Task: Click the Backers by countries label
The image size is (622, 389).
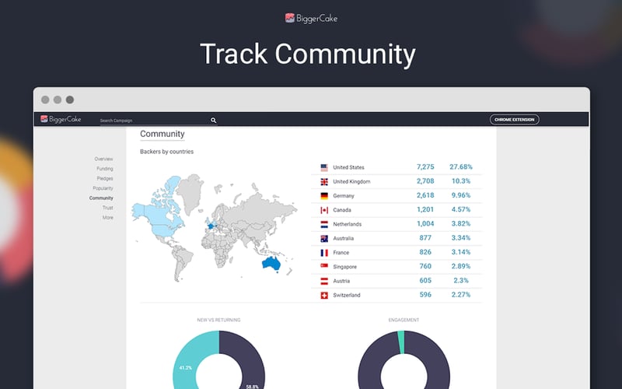Action: pyautogui.click(x=166, y=152)
